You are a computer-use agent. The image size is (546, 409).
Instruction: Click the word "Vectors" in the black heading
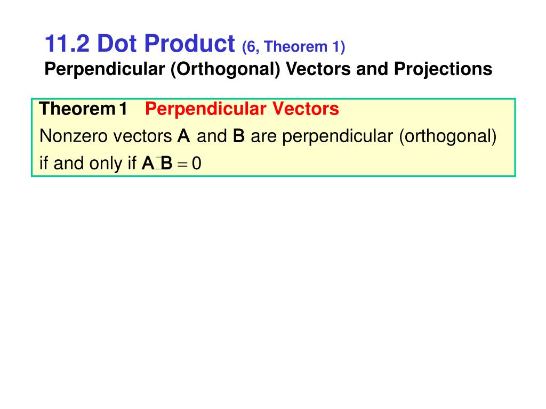click(318, 69)
